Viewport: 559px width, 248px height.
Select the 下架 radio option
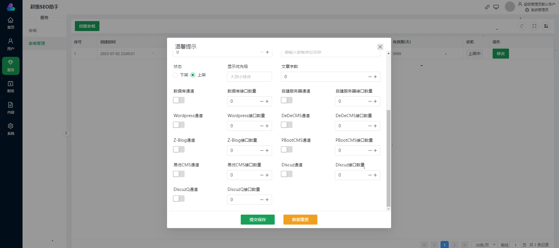click(176, 75)
